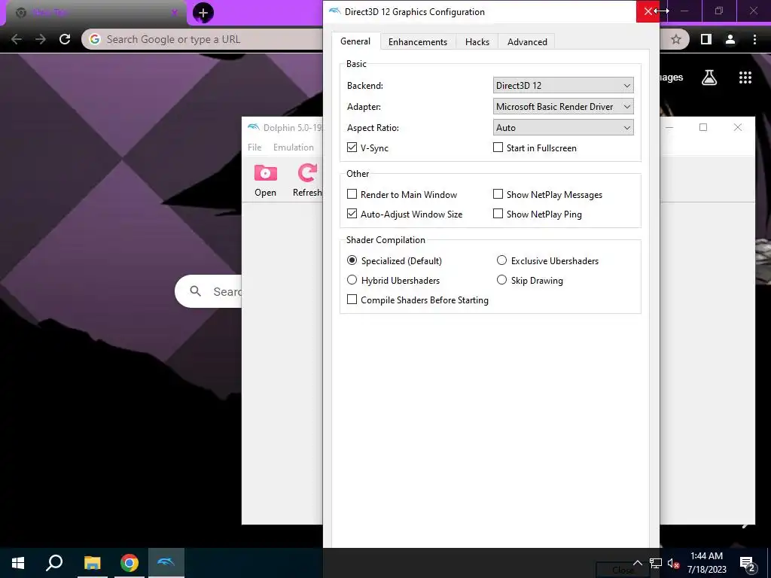Switch to Chrome from the taskbar

[x=129, y=563]
